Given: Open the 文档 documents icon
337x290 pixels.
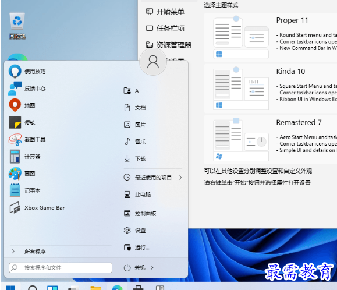Looking at the screenshot, I should [127, 108].
